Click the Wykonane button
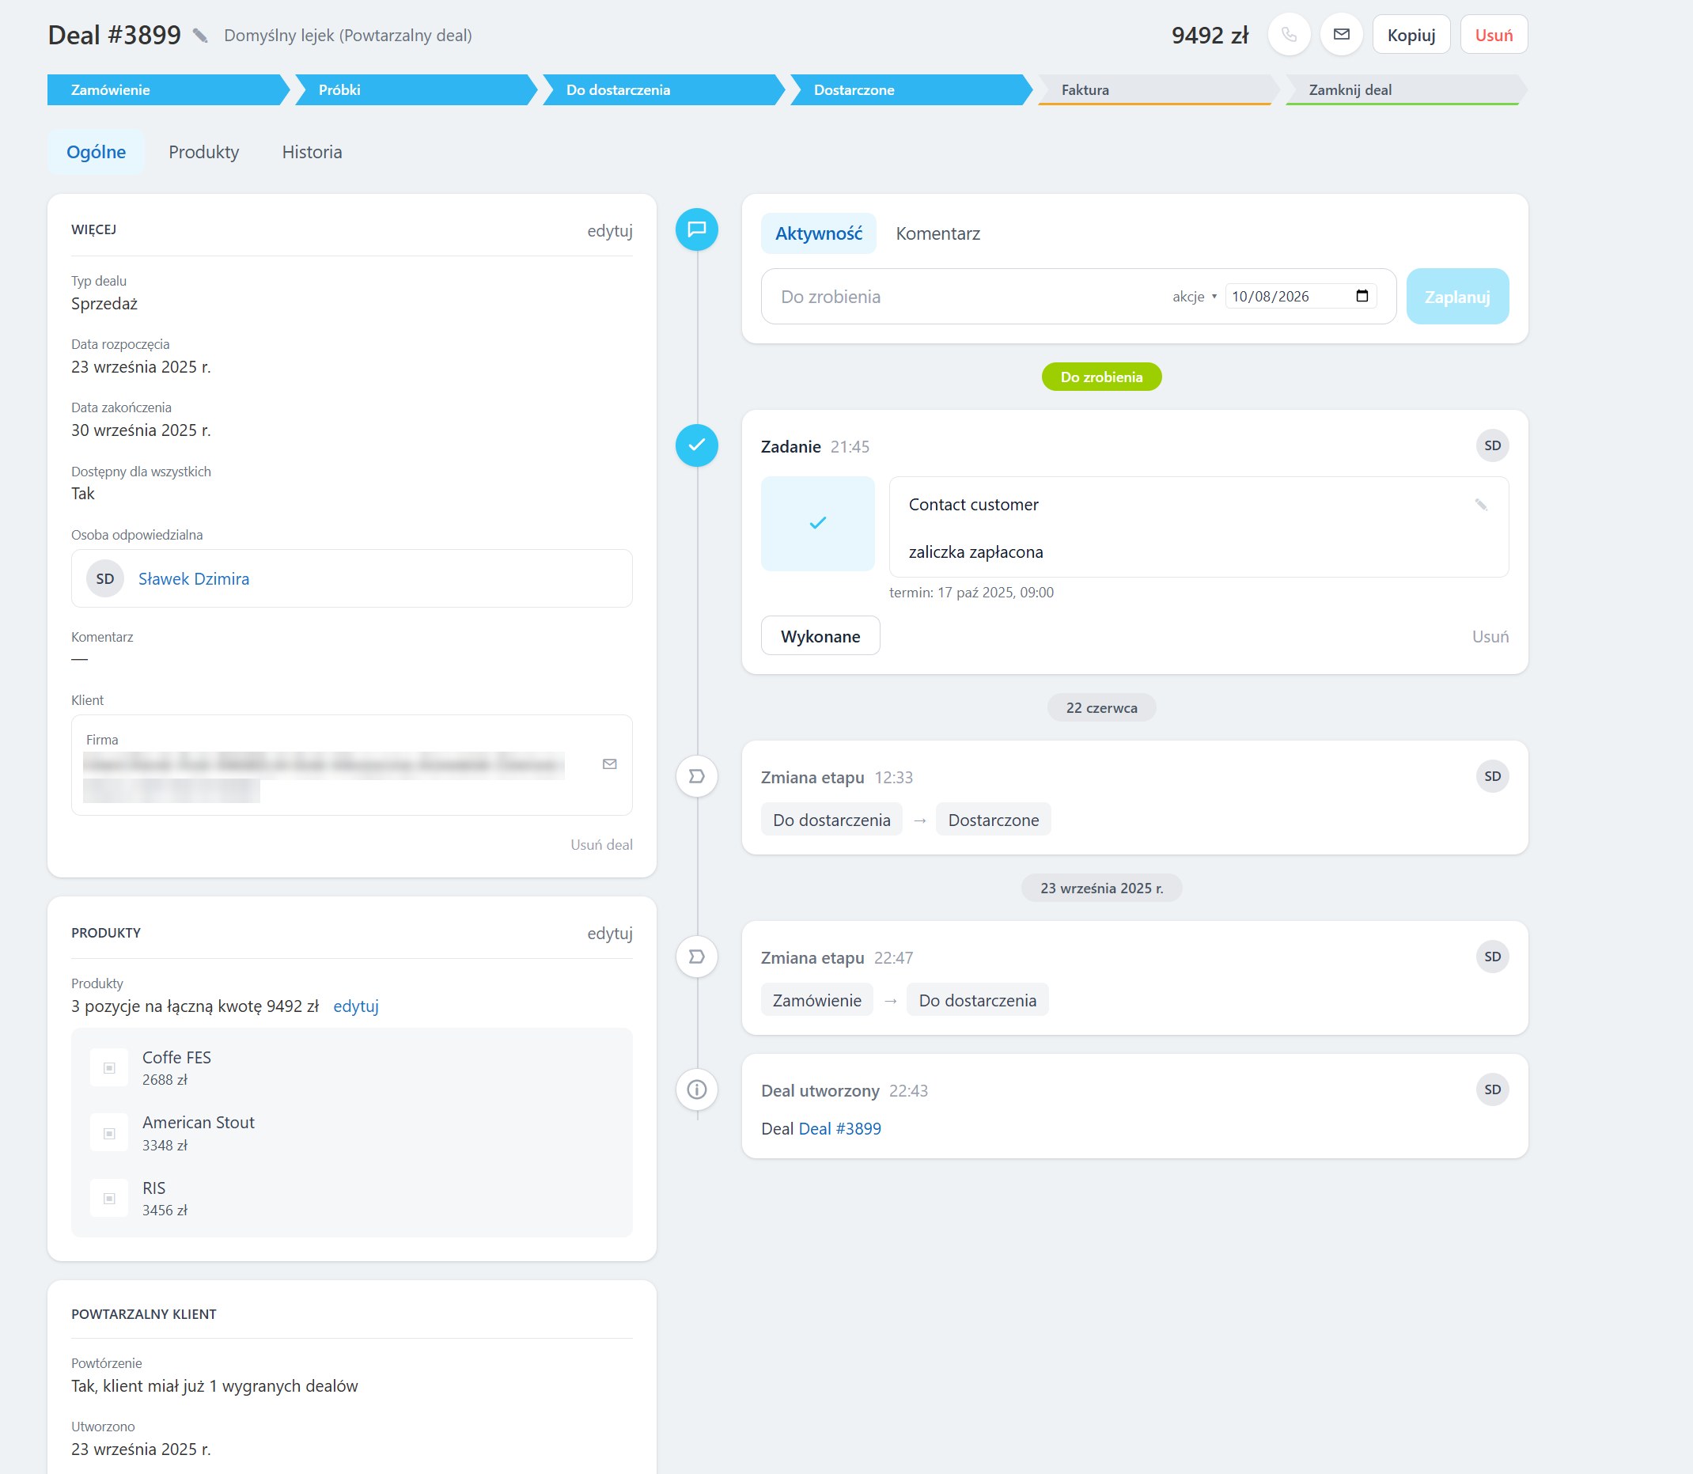1693x1474 pixels. click(820, 637)
